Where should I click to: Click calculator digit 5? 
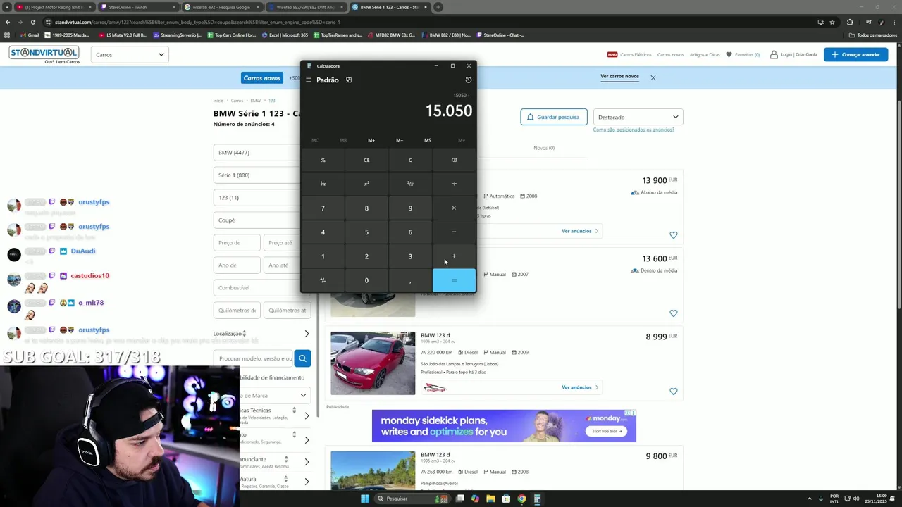pos(366,232)
